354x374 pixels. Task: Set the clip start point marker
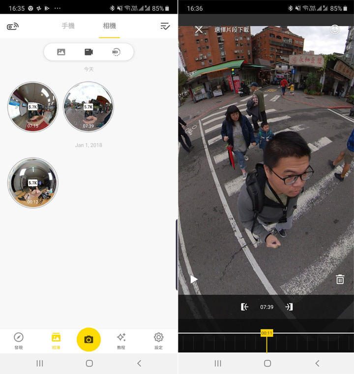(244, 307)
